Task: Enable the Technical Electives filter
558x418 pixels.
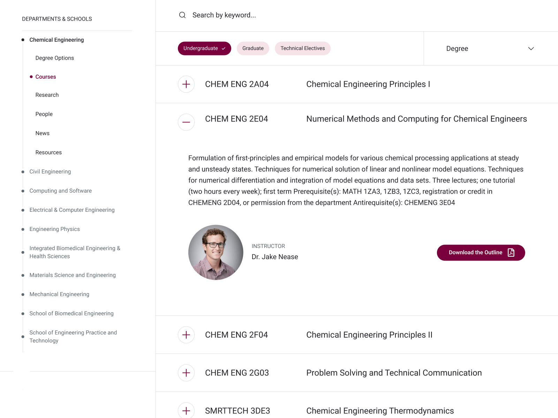Action: [x=302, y=48]
